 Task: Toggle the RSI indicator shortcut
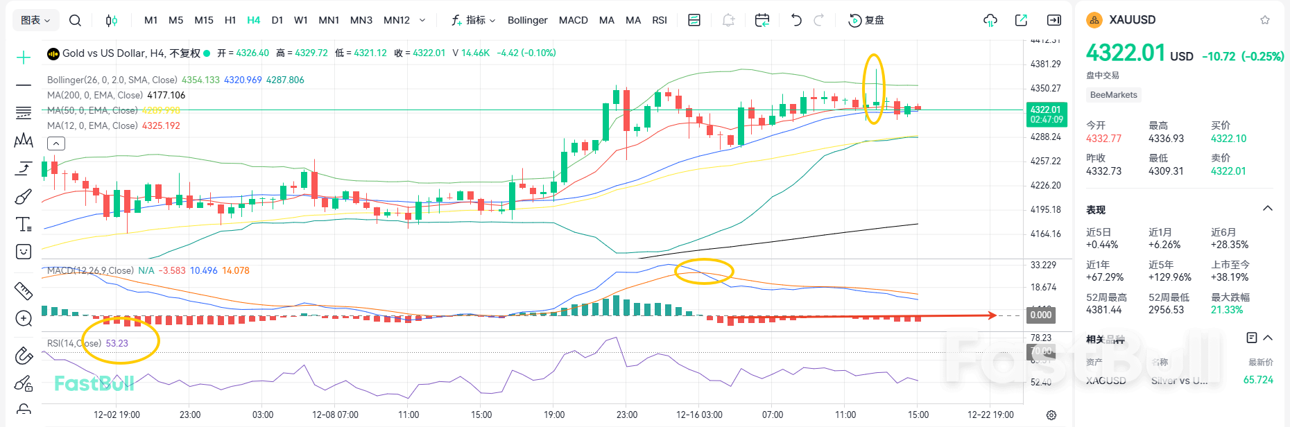pos(660,20)
